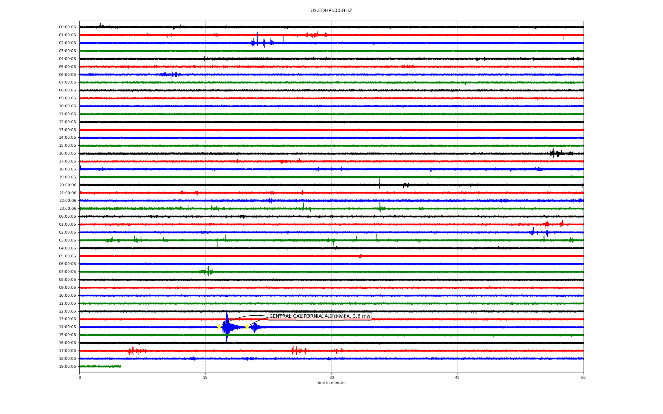
Task: Click the topmost 00:00:06 time label
Action: point(67,27)
